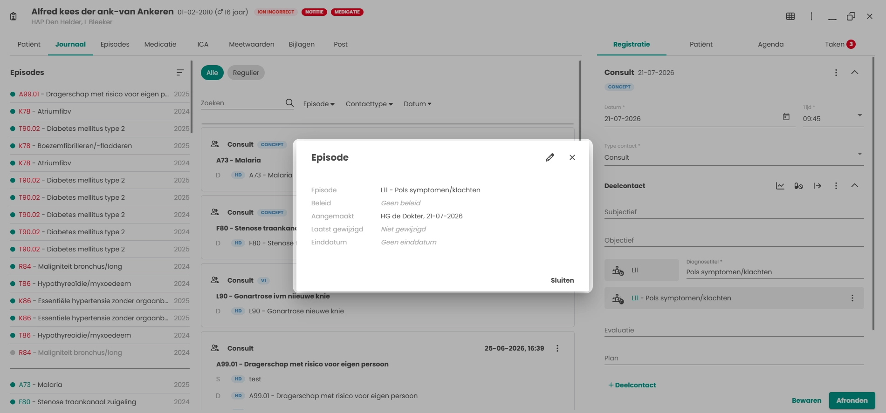Open the Meetwaarden tab

(252, 44)
